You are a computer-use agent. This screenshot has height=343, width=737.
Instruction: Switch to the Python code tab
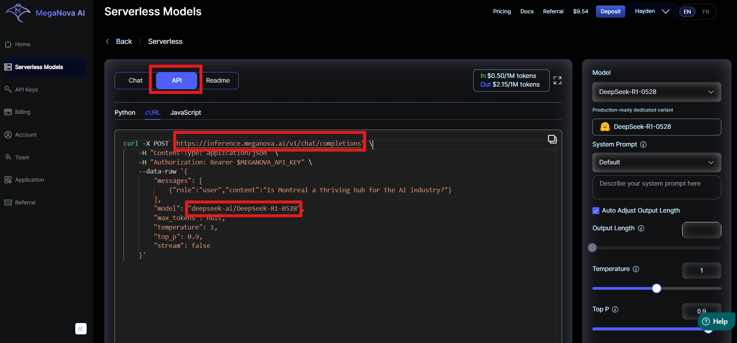coord(125,112)
